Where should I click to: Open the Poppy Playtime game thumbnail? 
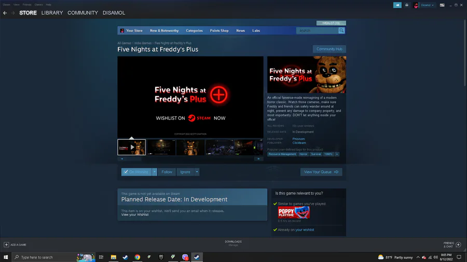[294, 213]
